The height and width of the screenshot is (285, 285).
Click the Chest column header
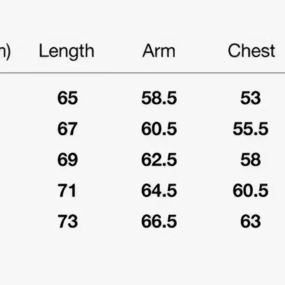click(x=252, y=51)
